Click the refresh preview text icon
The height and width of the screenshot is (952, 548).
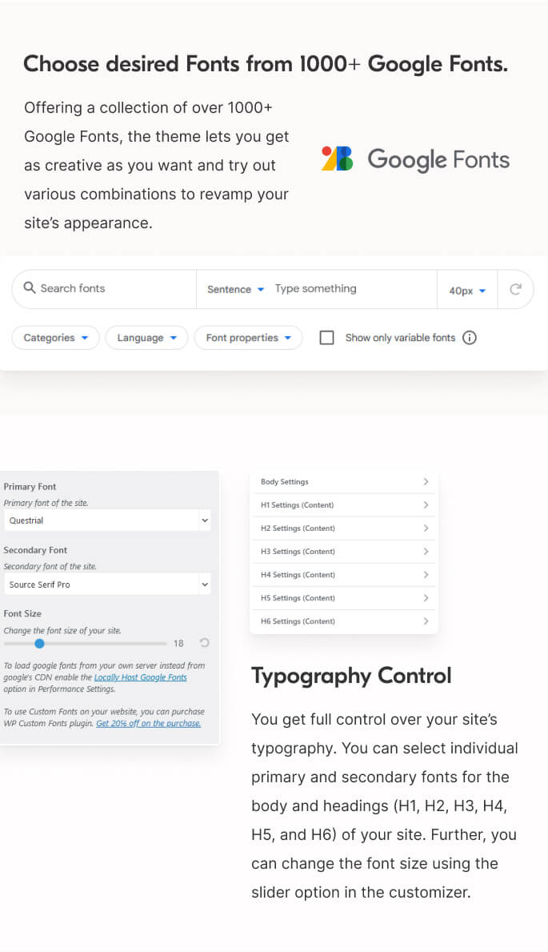coord(515,289)
